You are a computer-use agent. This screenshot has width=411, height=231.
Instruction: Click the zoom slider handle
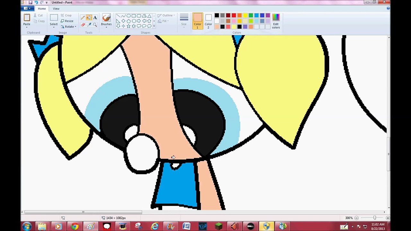tap(374, 218)
